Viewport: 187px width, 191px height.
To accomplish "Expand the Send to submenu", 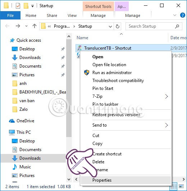I will click(126, 125).
